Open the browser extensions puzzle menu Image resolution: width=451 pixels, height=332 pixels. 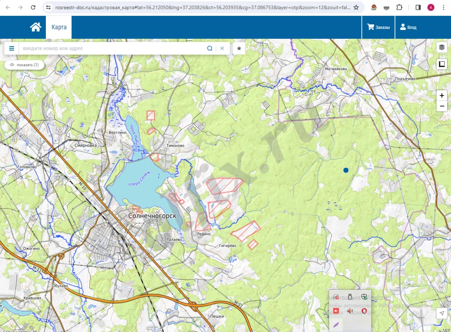click(x=399, y=7)
